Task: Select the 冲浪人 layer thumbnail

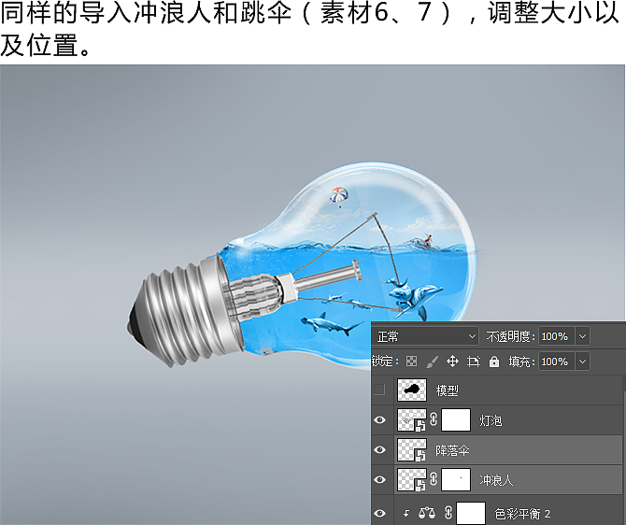Action: click(412, 479)
